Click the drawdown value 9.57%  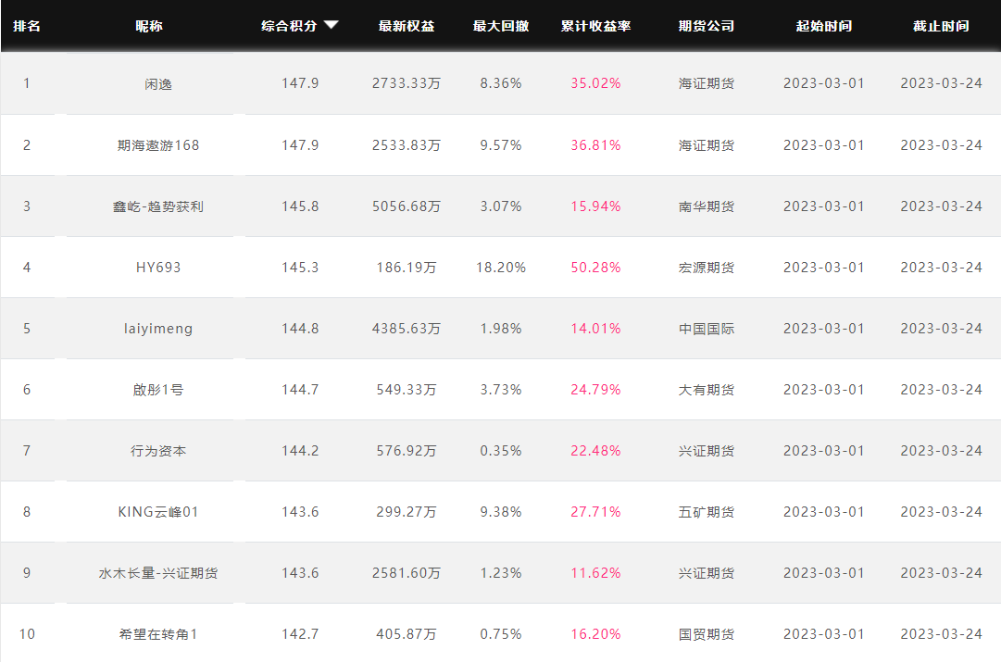pyautogui.click(x=500, y=145)
